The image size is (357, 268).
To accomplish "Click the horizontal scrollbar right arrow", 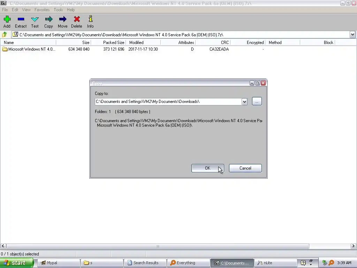I will click(x=354, y=246).
